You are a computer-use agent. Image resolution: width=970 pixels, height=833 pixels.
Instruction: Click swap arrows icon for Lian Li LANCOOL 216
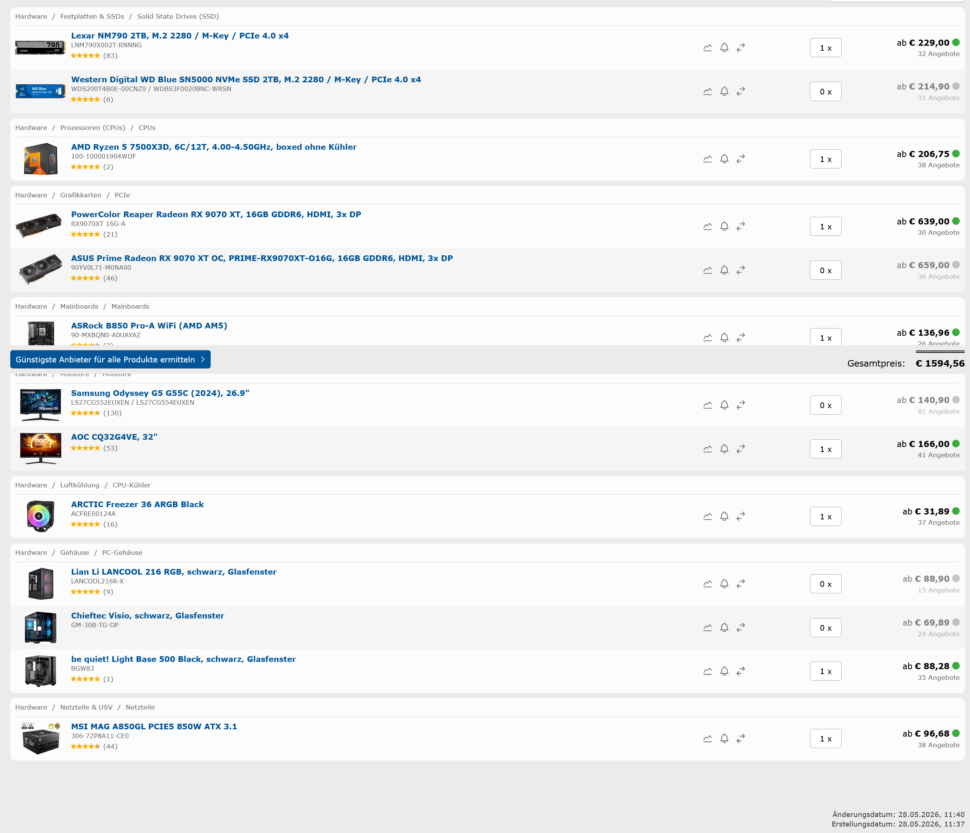741,584
